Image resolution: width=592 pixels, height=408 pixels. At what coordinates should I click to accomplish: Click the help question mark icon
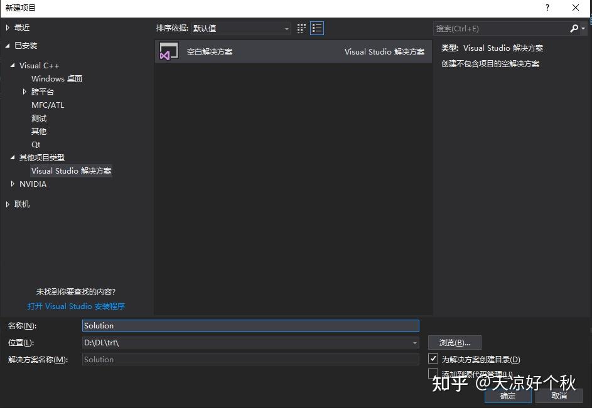pos(547,8)
